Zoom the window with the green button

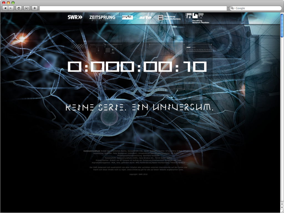[x=13, y=3]
